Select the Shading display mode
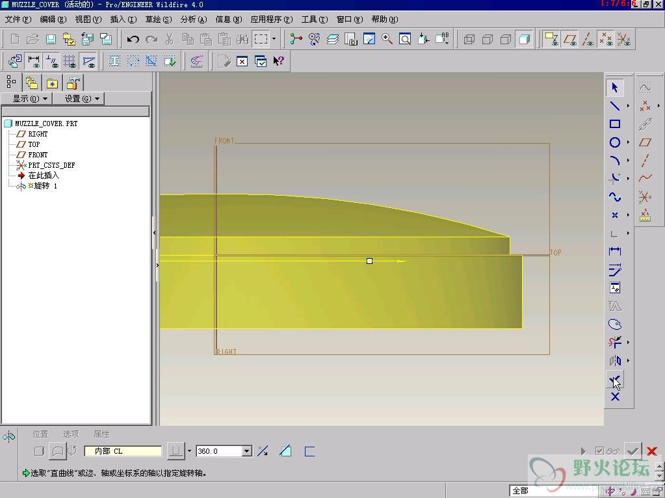Screen dimensions: 665x498 (525, 40)
